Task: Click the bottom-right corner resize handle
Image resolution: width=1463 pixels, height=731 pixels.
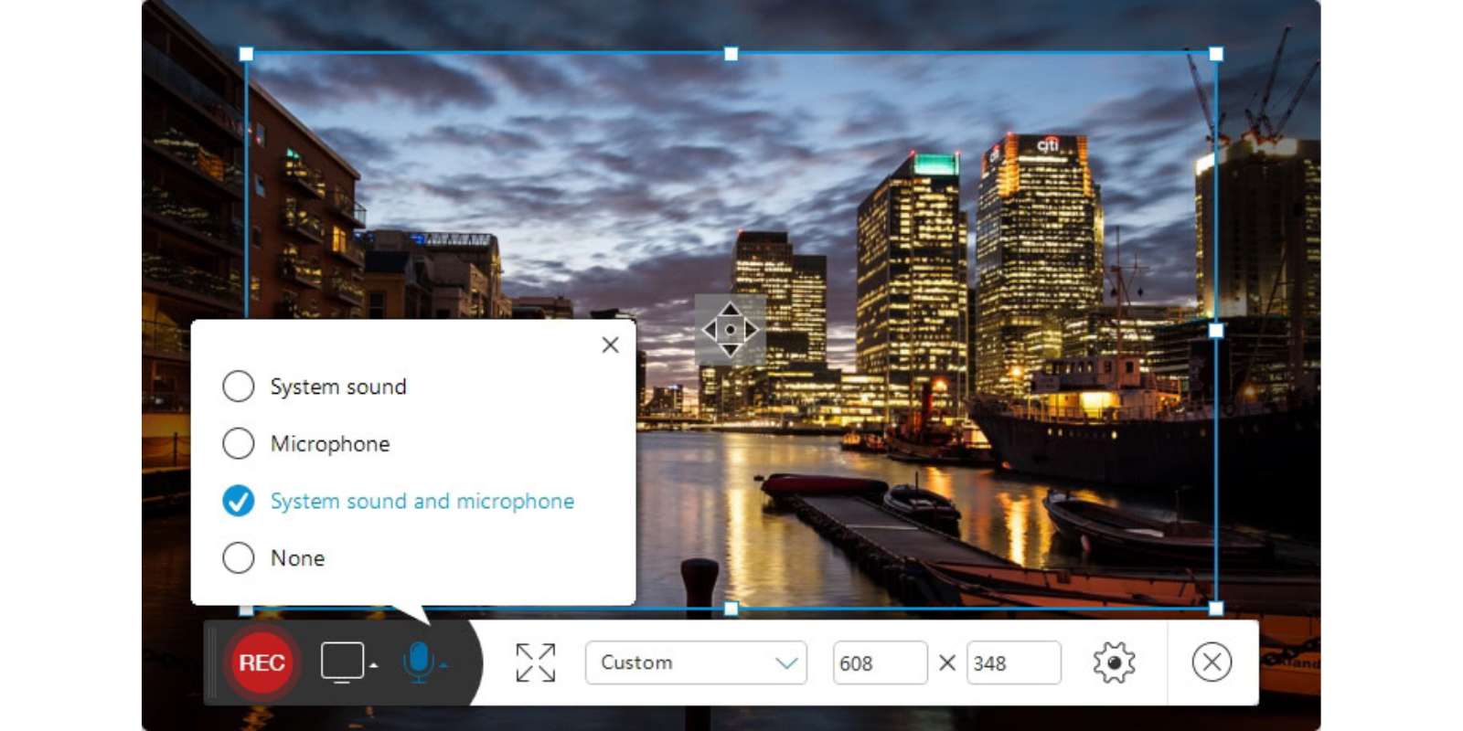Action: [1215, 609]
